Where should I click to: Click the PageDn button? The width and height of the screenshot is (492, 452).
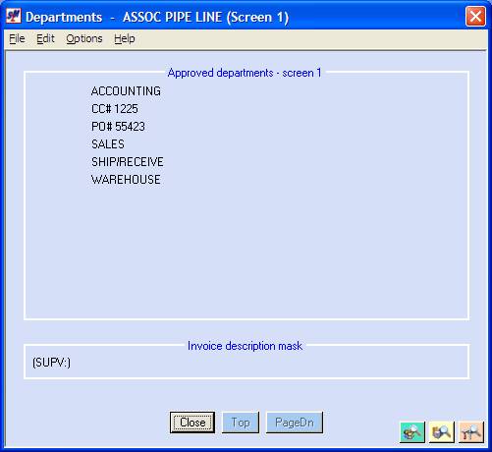[295, 423]
